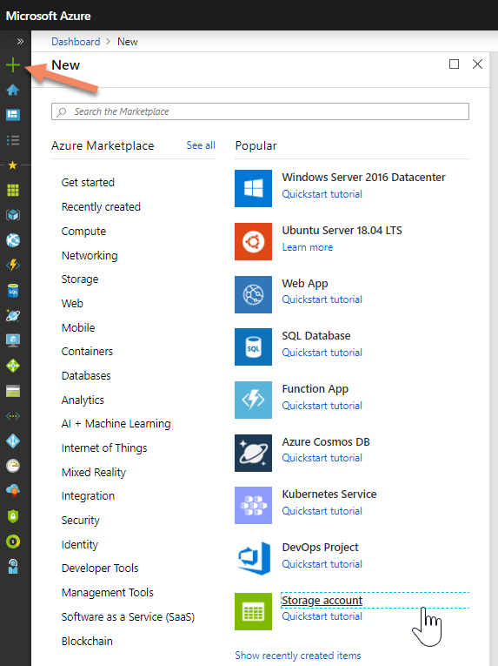Viewport: 498px width, 666px height.
Task: Open Cost Management icon in sidebar
Action: (13, 542)
